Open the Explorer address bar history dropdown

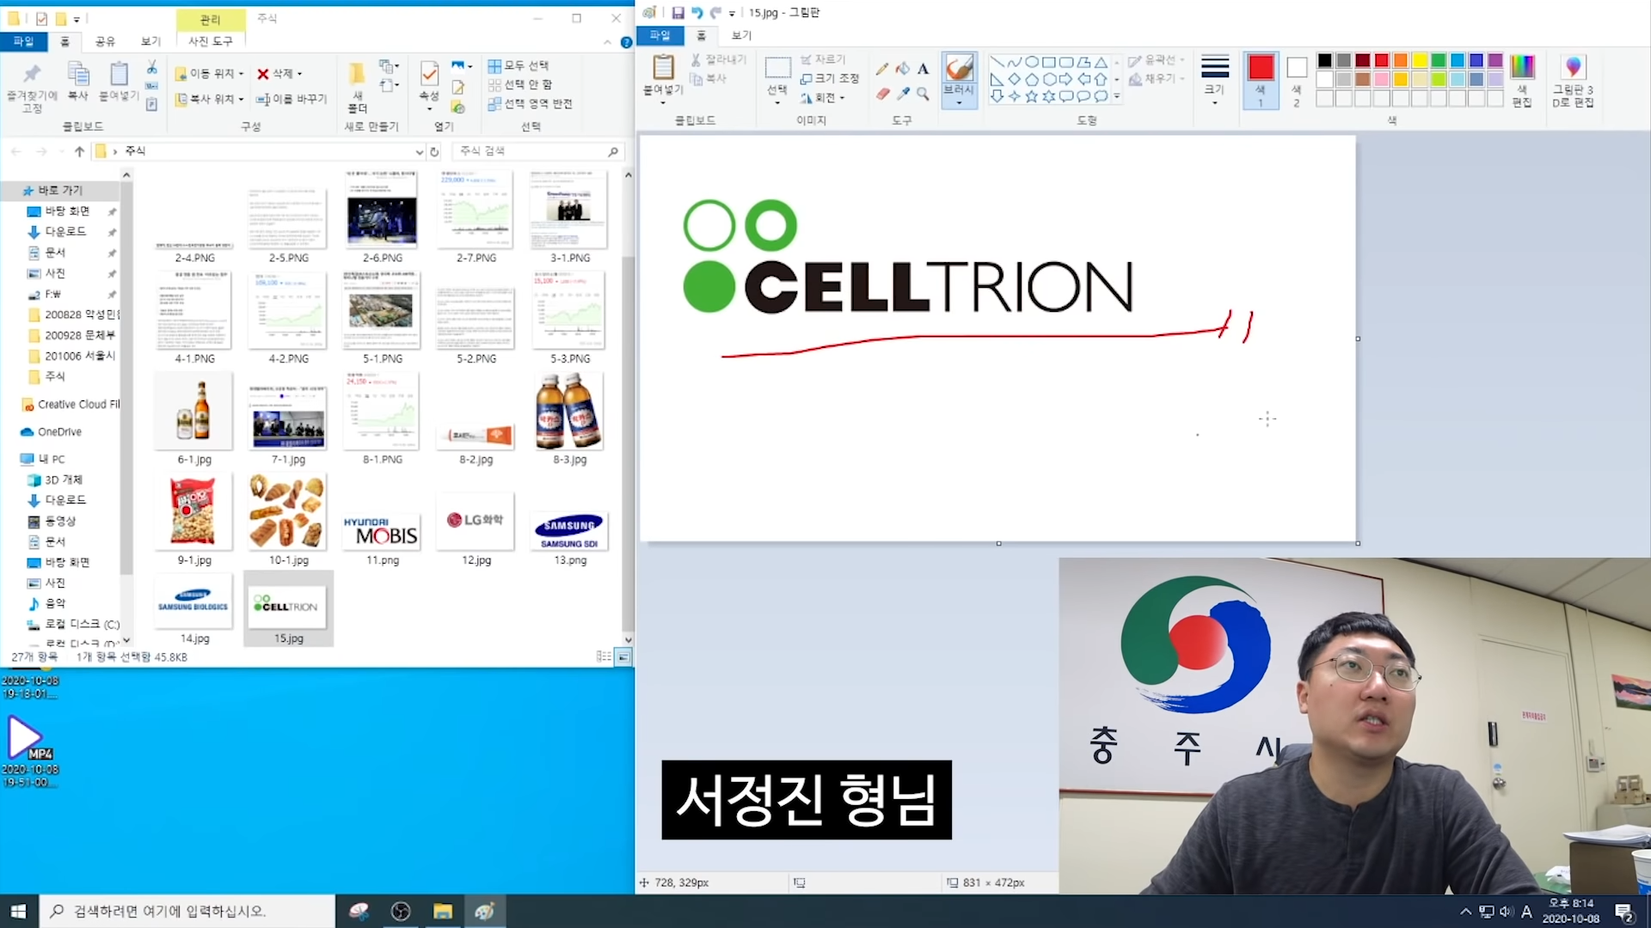click(419, 152)
